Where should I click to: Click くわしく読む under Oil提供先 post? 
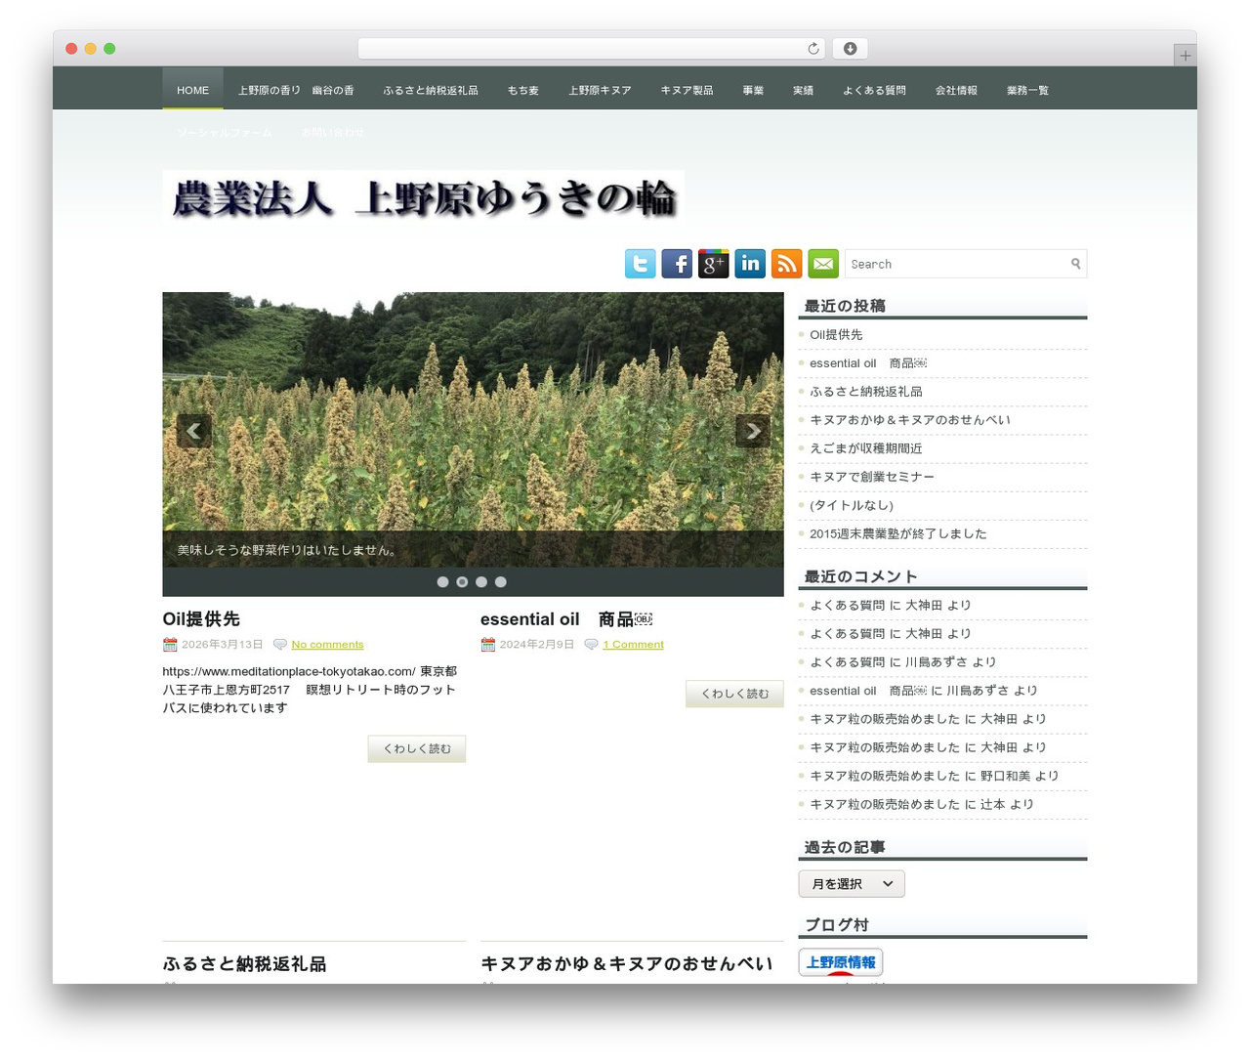pyautogui.click(x=417, y=749)
